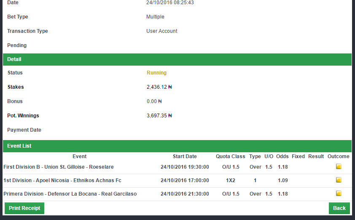
Task: Click the Detail section header
Action: click(x=177, y=59)
